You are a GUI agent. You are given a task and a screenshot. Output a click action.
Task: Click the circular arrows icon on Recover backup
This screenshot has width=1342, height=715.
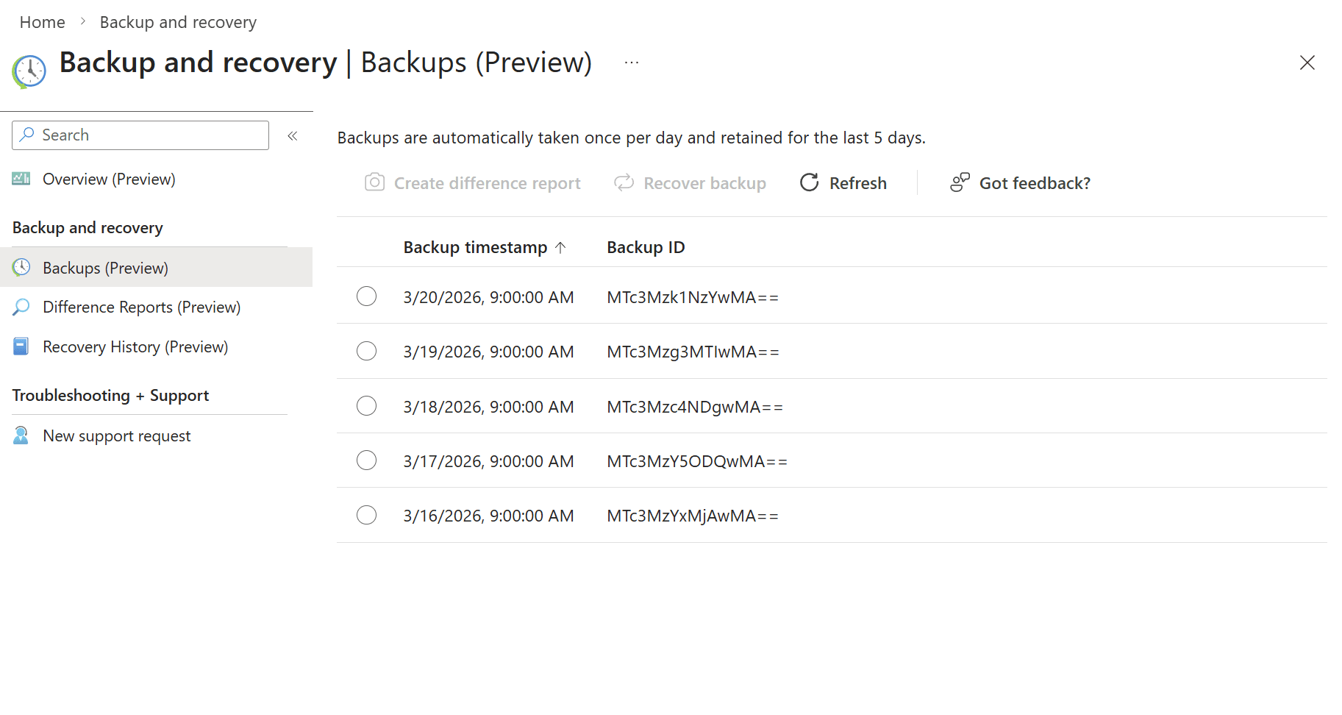tap(624, 182)
